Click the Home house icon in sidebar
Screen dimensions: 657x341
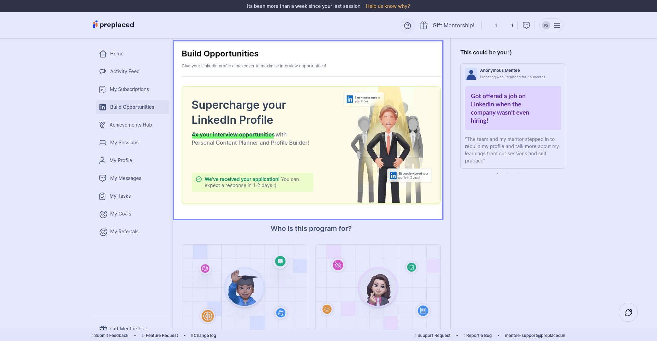click(x=103, y=54)
